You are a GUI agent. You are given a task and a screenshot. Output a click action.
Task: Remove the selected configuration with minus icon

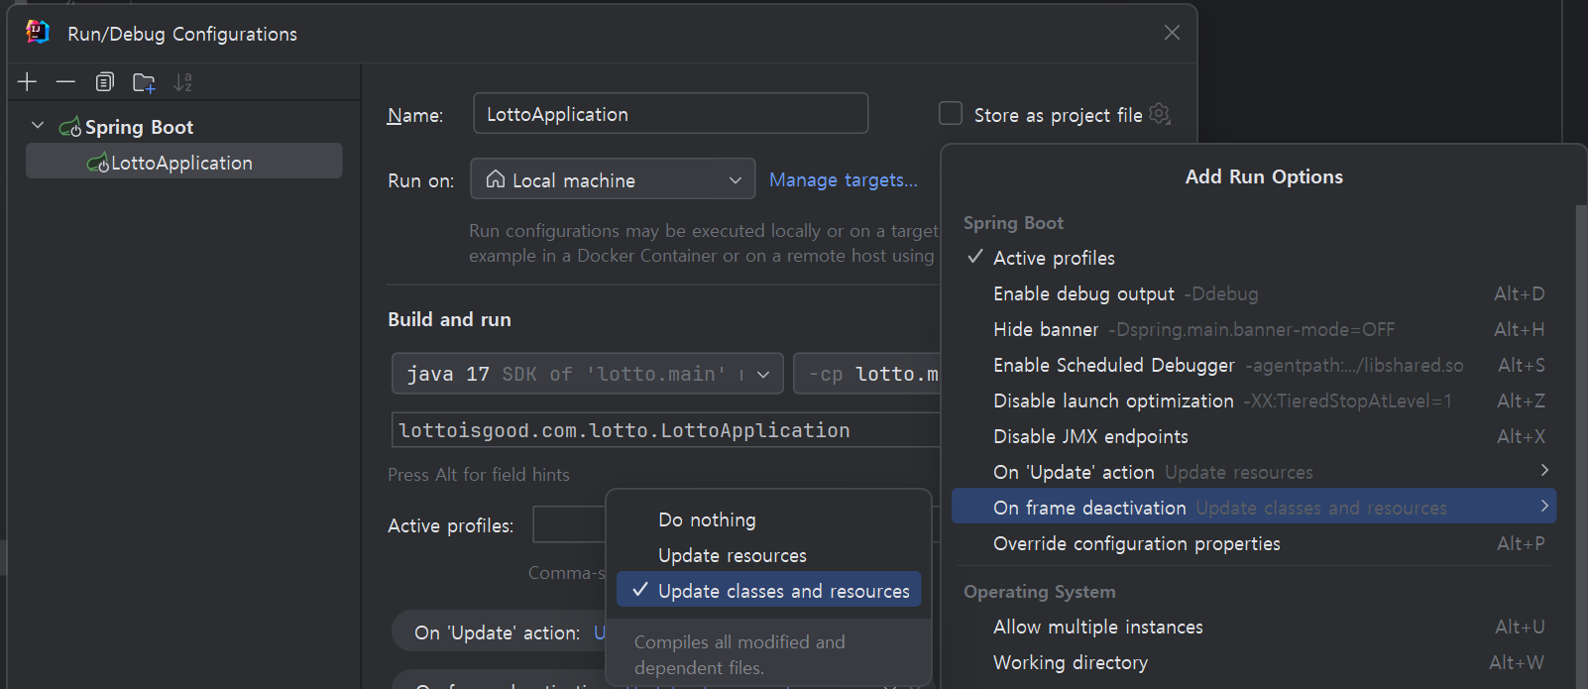[65, 82]
